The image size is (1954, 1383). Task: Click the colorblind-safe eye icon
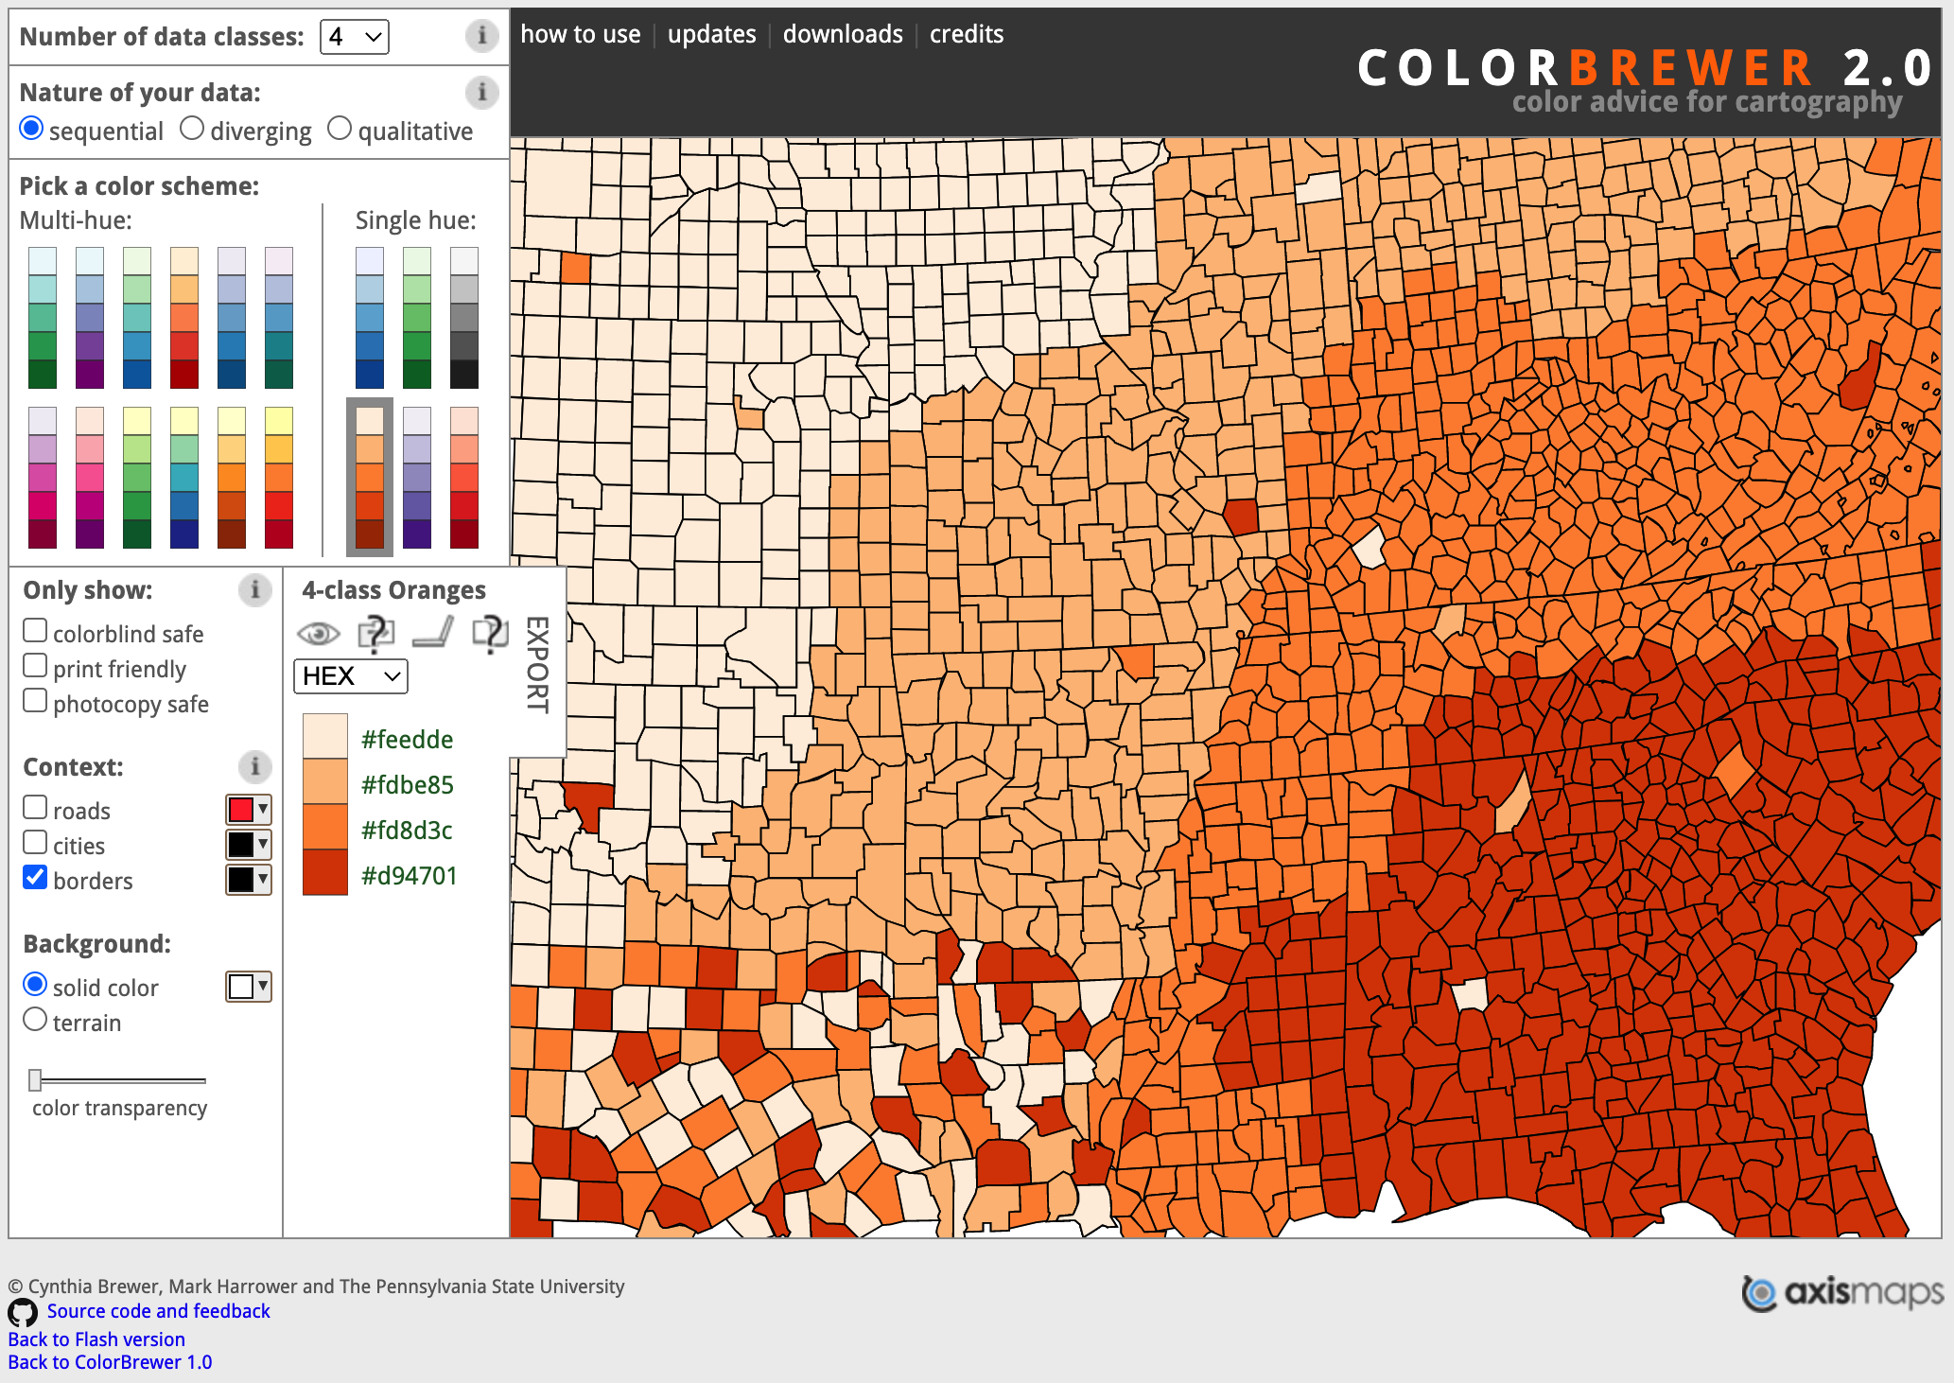point(319,633)
